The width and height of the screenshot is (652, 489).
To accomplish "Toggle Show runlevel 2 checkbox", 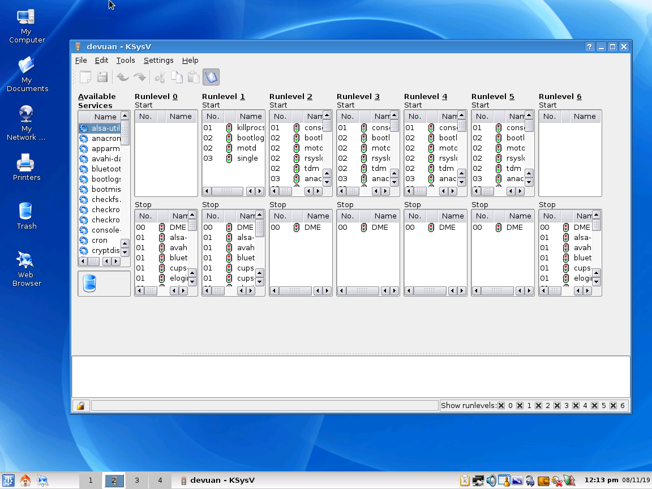I will [538, 405].
